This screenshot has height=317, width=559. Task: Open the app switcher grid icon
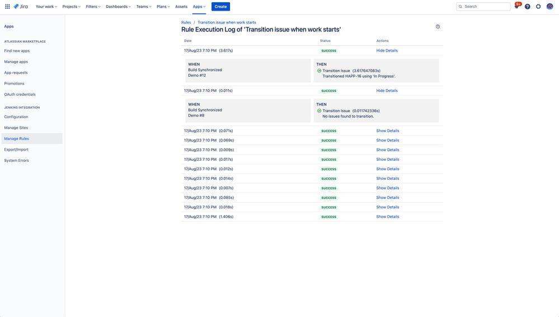(7, 7)
